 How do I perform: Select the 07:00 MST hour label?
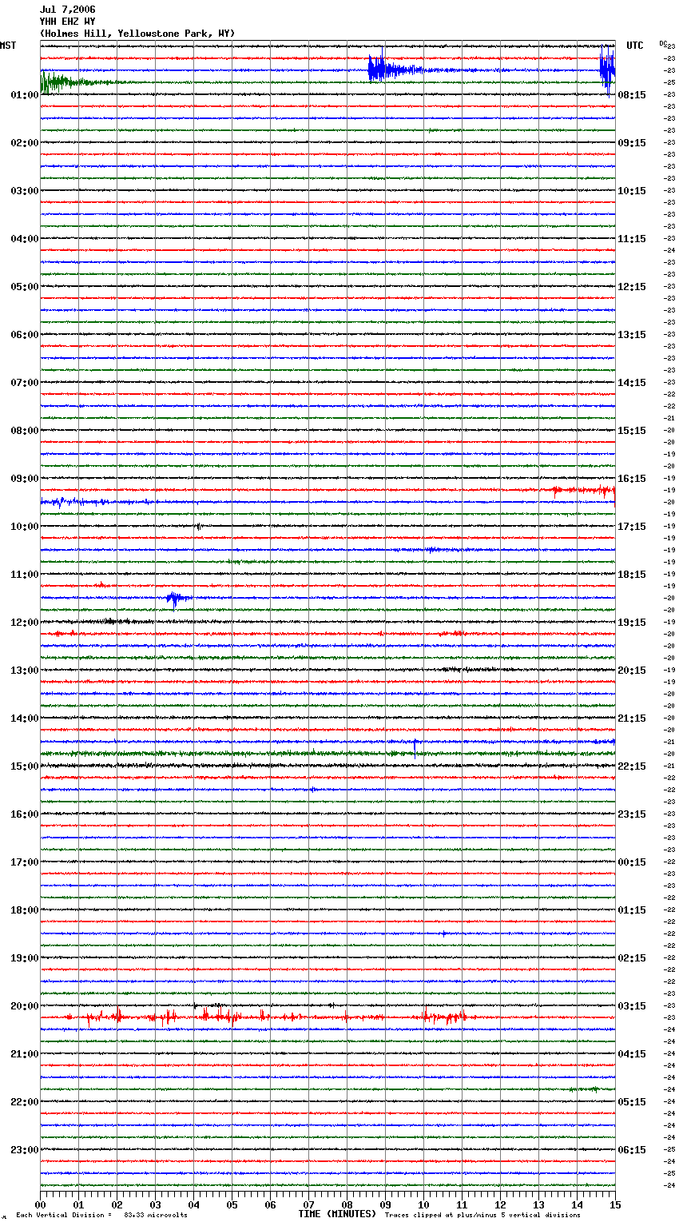point(25,383)
